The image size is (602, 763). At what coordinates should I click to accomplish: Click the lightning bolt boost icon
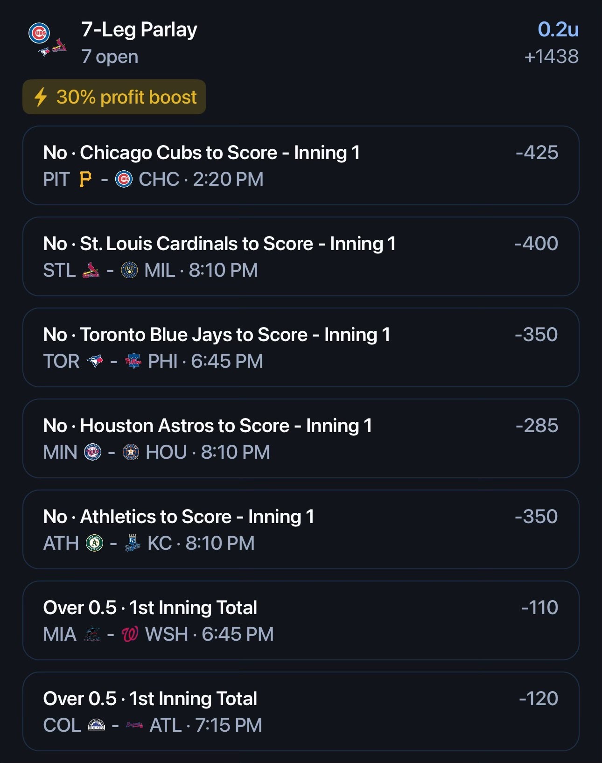41,97
